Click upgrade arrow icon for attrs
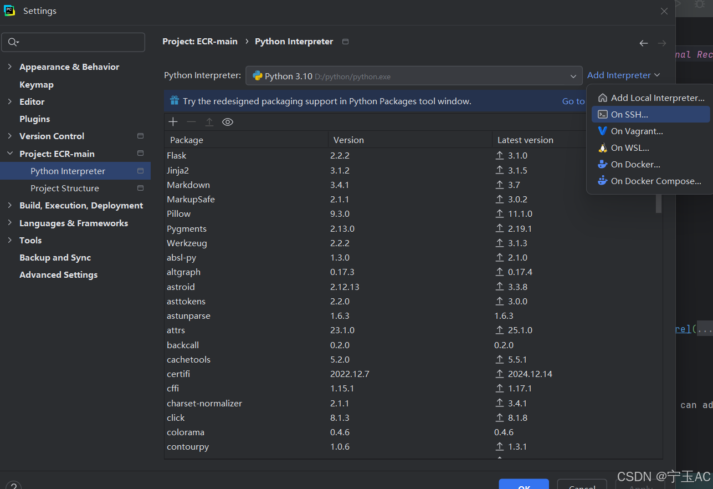 tap(500, 330)
